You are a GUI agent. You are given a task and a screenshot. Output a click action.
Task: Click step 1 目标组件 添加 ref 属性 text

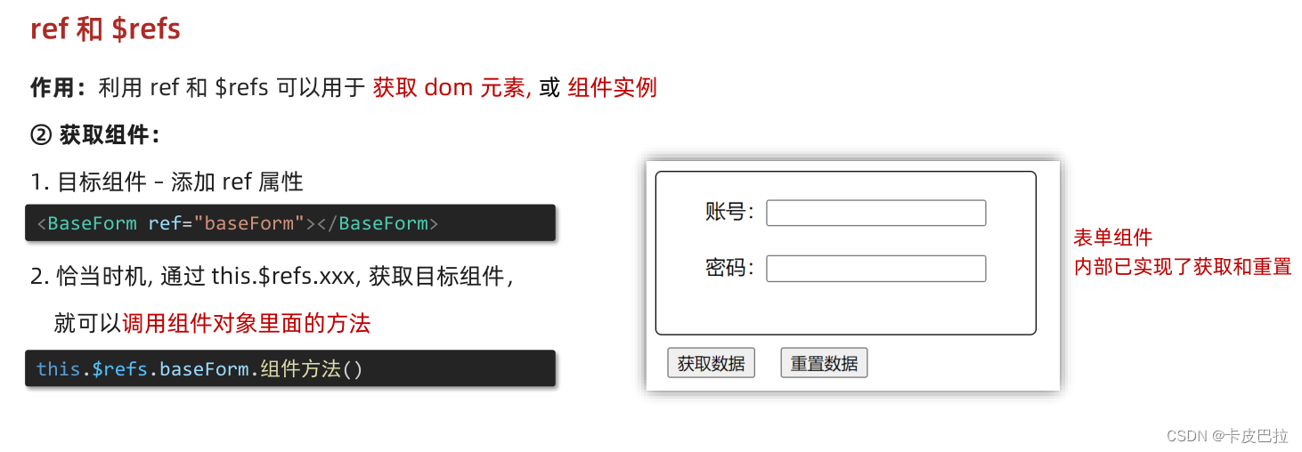[x=167, y=182]
